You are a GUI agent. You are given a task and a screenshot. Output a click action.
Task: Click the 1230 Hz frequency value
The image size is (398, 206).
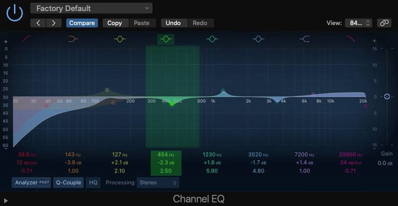[212, 154]
